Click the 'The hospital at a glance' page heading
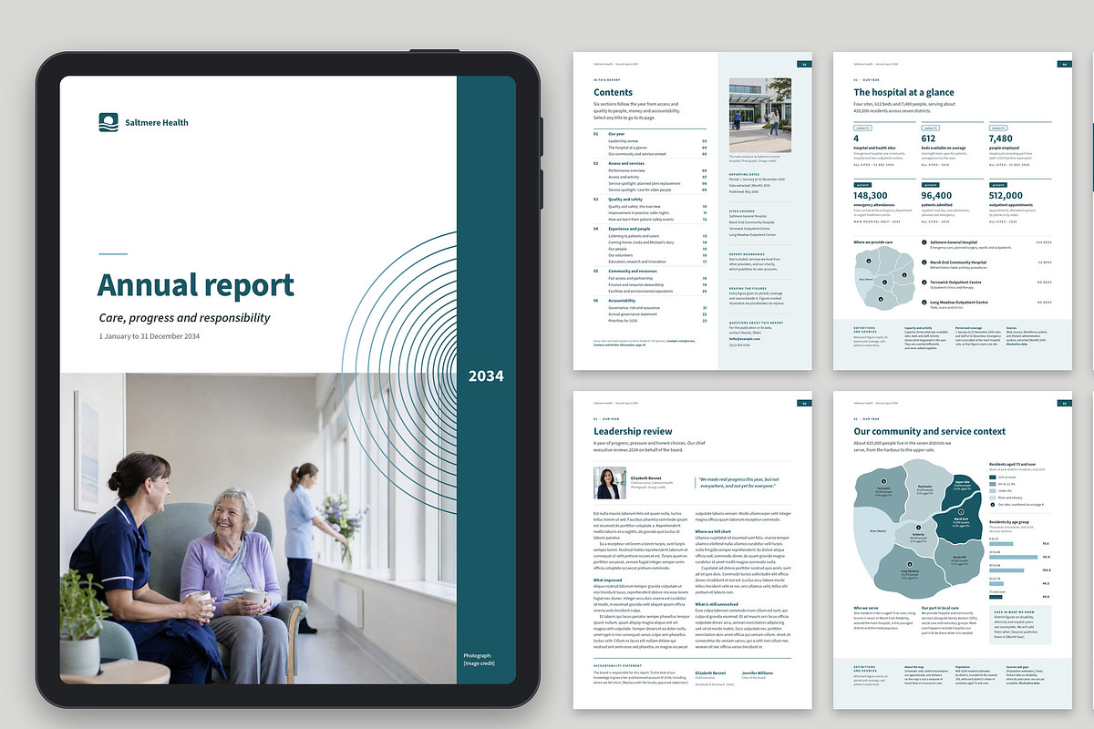 click(903, 92)
